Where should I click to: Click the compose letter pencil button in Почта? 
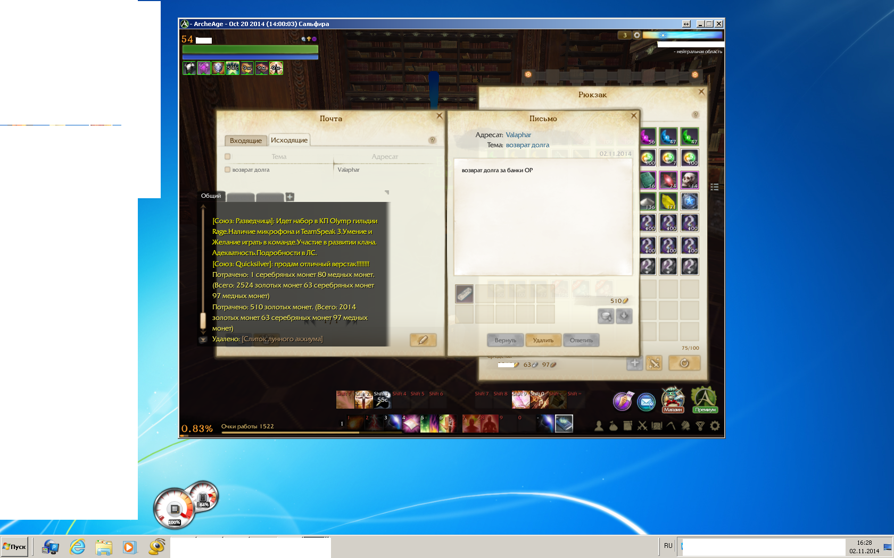[x=423, y=340]
